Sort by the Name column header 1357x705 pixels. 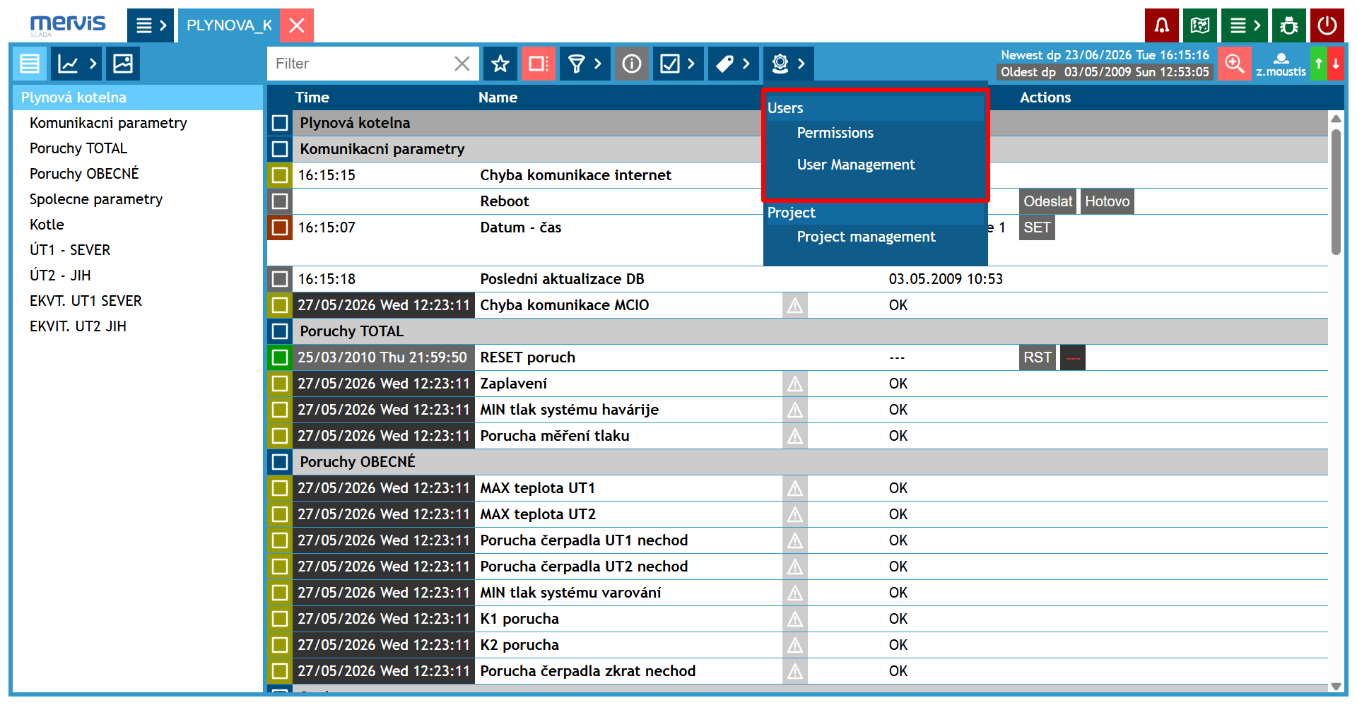click(x=498, y=97)
